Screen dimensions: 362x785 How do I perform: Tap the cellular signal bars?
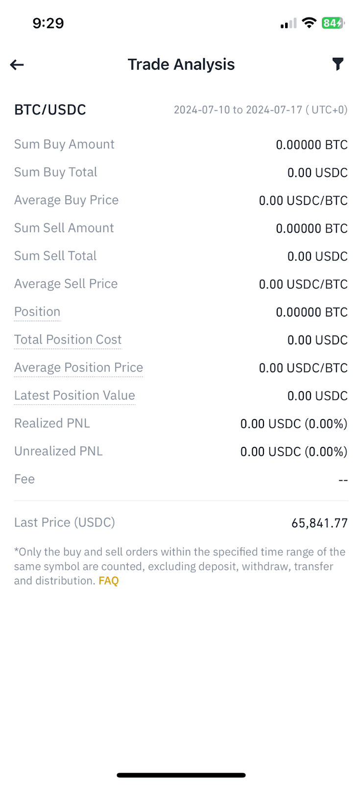(x=289, y=23)
